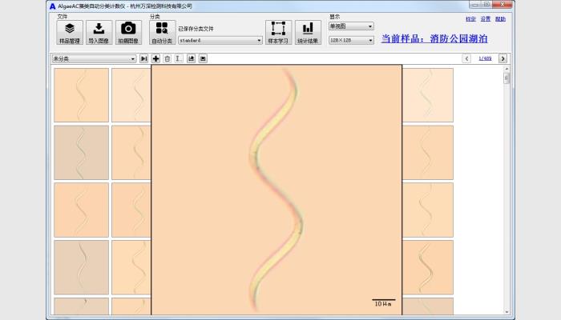The image size is (561, 320).
Task: Open the 设置 settings link
Action: pyautogui.click(x=485, y=18)
